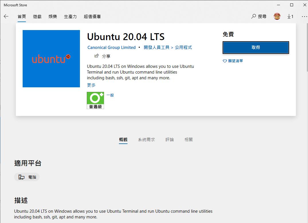Open the user account avatar
308x223 pixels.
277,17
